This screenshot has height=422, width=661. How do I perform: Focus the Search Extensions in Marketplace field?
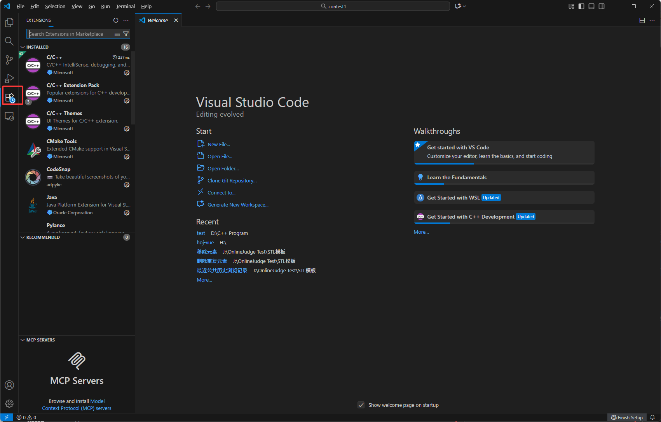tap(70, 34)
